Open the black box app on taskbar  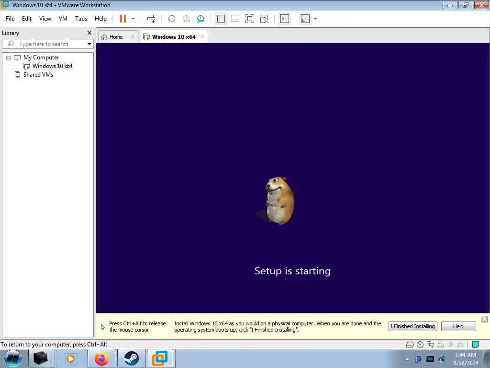click(41, 358)
